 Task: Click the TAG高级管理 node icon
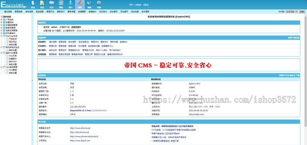pyautogui.click(x=4, y=67)
